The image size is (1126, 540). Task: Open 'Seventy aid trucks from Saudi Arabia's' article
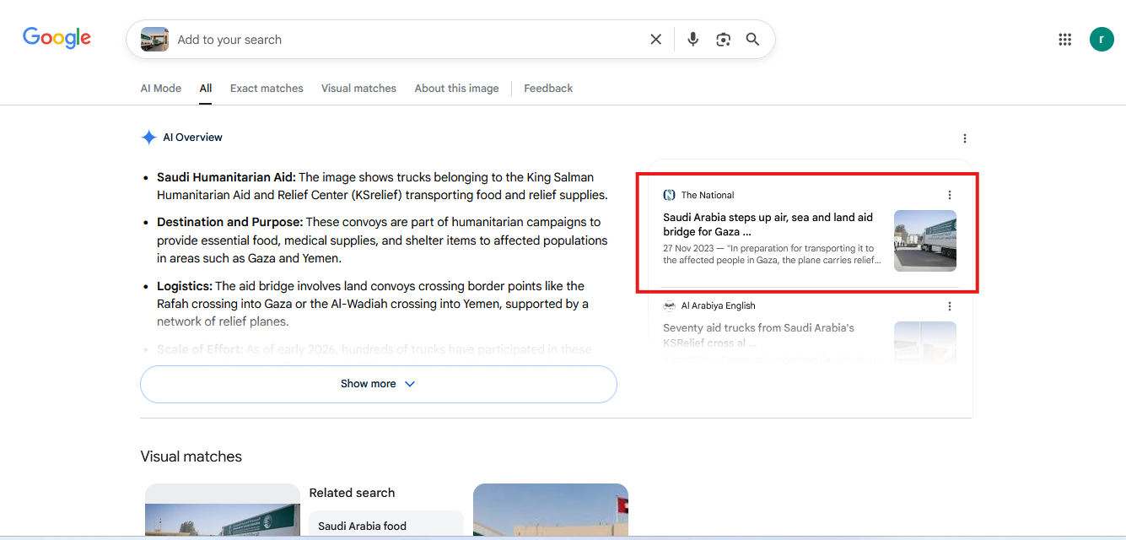tap(758, 335)
